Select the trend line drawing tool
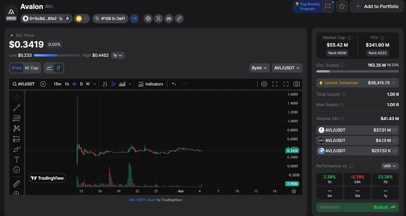Screen dimensions: 406x216 [16, 108]
